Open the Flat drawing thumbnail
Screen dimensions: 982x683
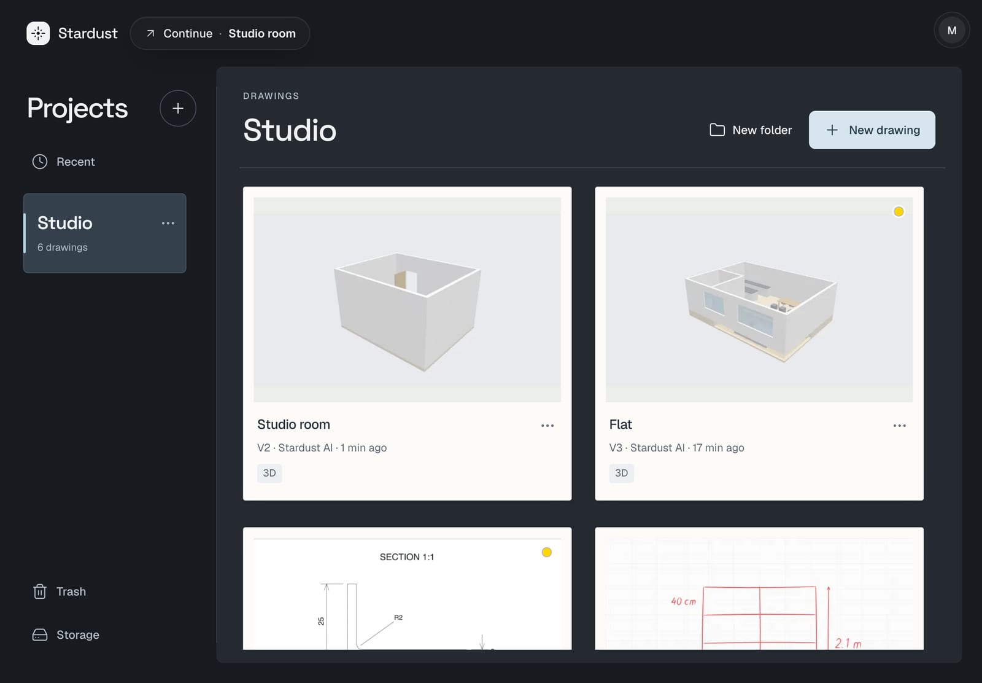click(759, 299)
